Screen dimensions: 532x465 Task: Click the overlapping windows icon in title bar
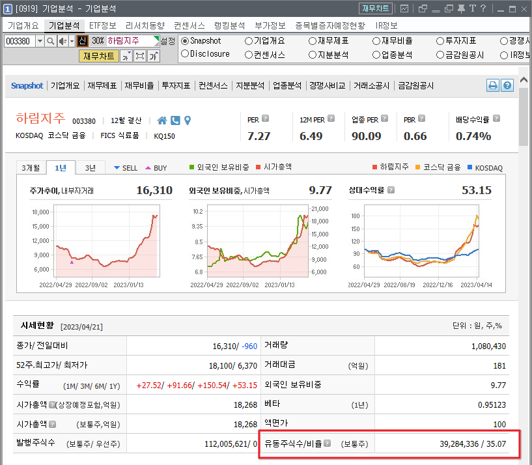coord(423,8)
